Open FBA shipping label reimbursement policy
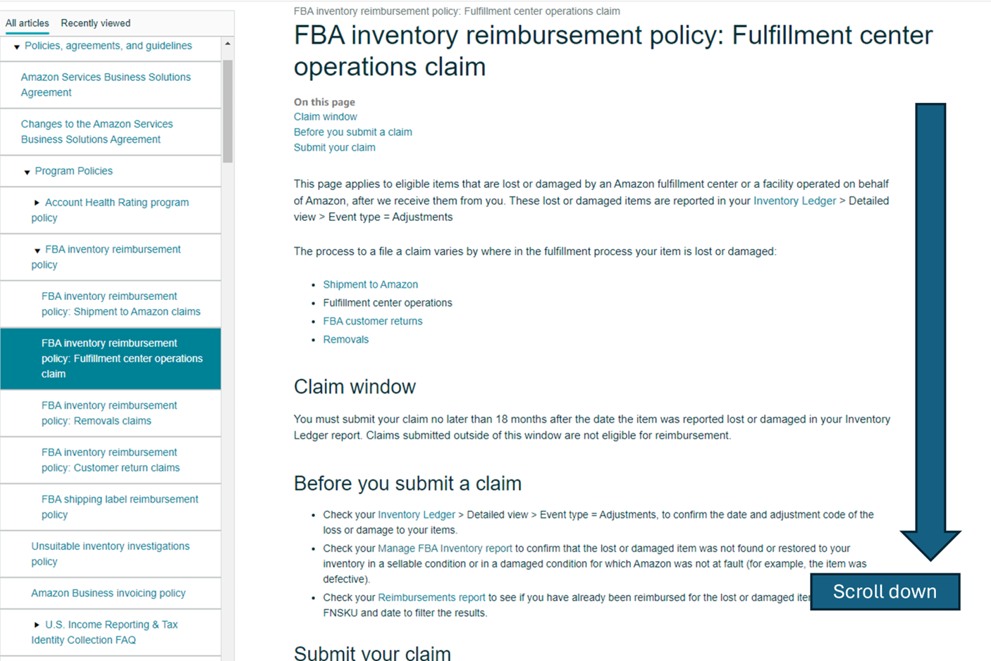This screenshot has width=991, height=661. (x=120, y=507)
